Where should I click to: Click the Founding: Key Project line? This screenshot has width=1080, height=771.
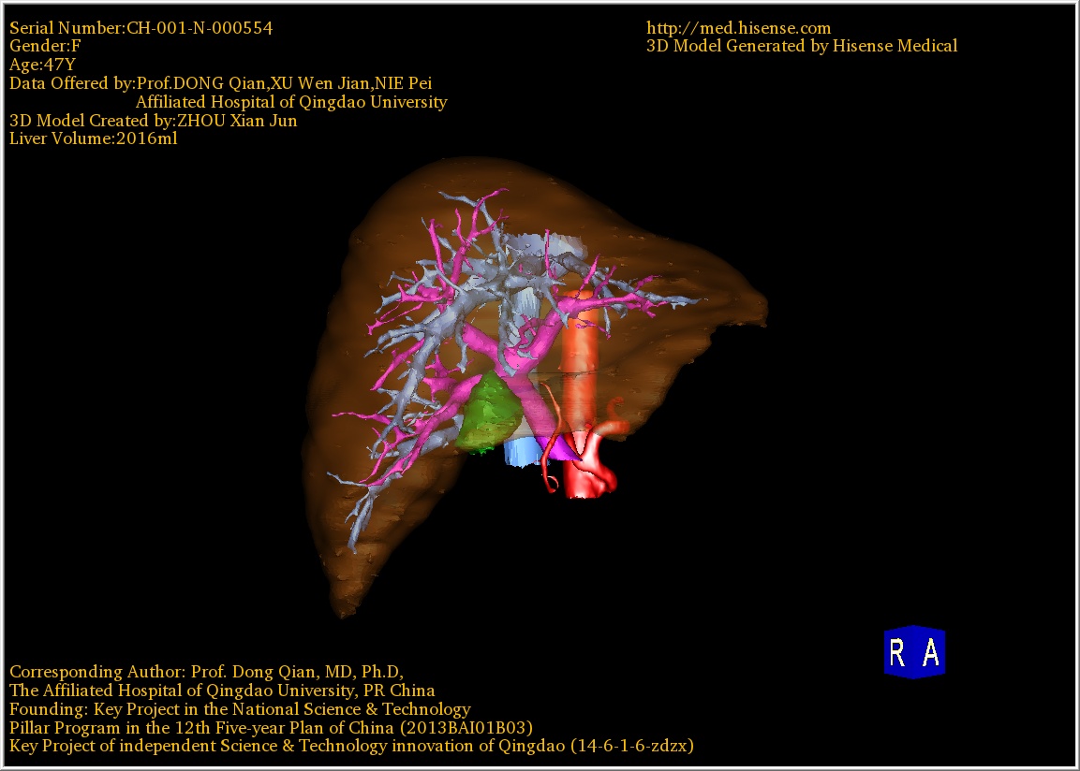point(241,708)
